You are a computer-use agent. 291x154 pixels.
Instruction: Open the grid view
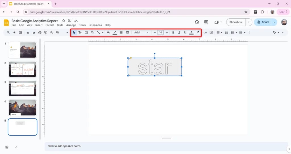pyautogui.click(x=7, y=147)
